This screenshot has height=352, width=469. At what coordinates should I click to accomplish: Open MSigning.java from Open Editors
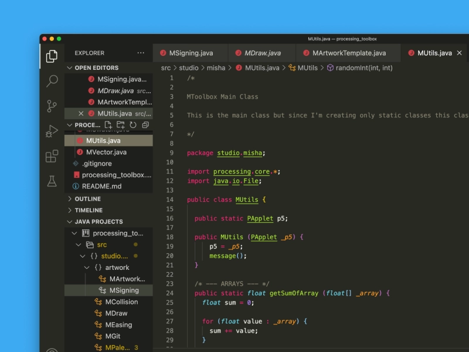pos(108,79)
